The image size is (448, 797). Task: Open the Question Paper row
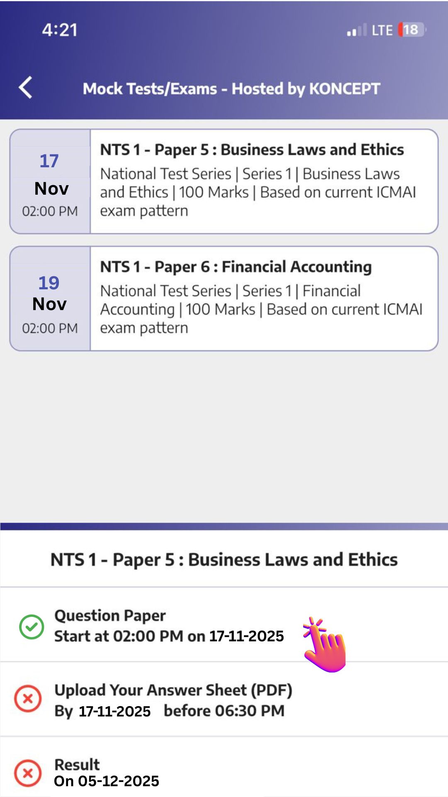tap(168, 626)
